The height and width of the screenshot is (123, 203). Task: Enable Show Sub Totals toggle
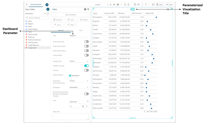[86, 42]
